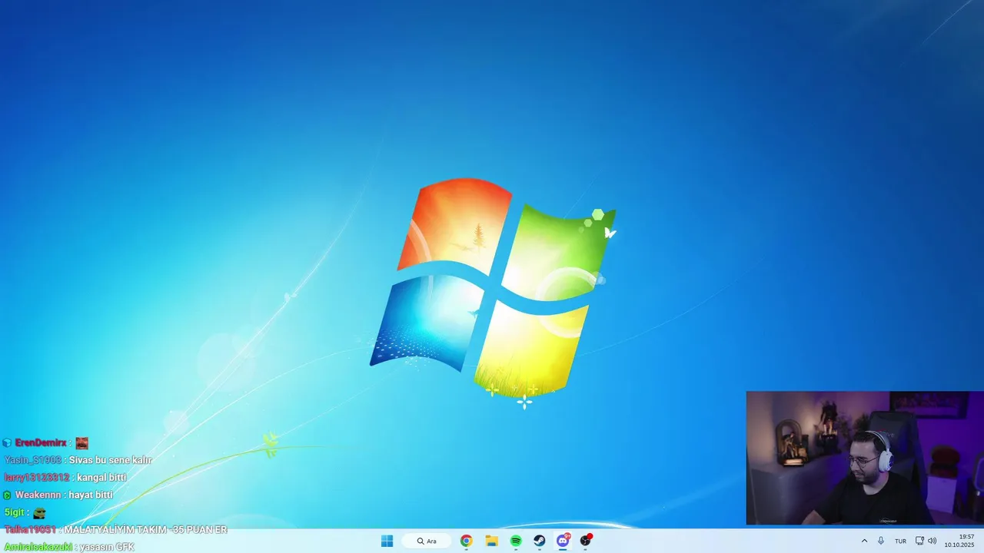Open Steam from the taskbar

pos(540,541)
